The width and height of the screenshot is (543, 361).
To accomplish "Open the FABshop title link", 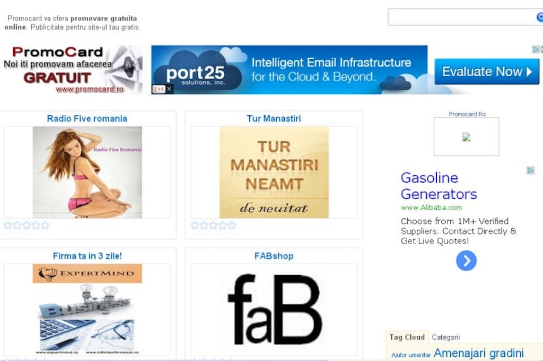I will 274,256.
